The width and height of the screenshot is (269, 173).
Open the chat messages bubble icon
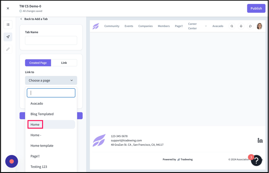tap(250, 26)
